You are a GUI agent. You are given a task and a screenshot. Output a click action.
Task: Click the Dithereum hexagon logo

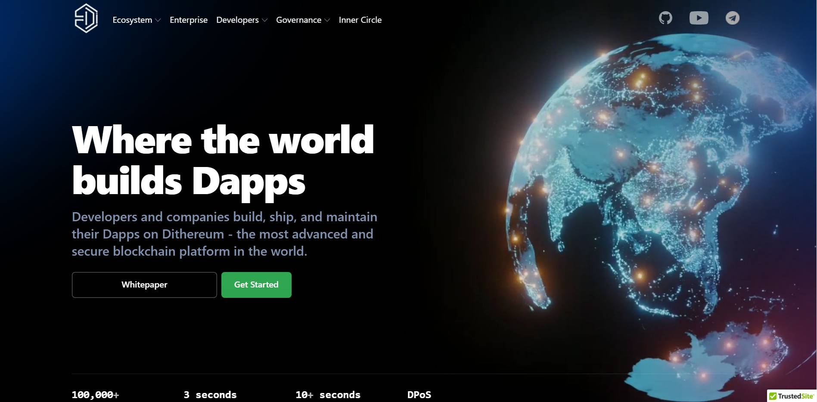coord(86,19)
